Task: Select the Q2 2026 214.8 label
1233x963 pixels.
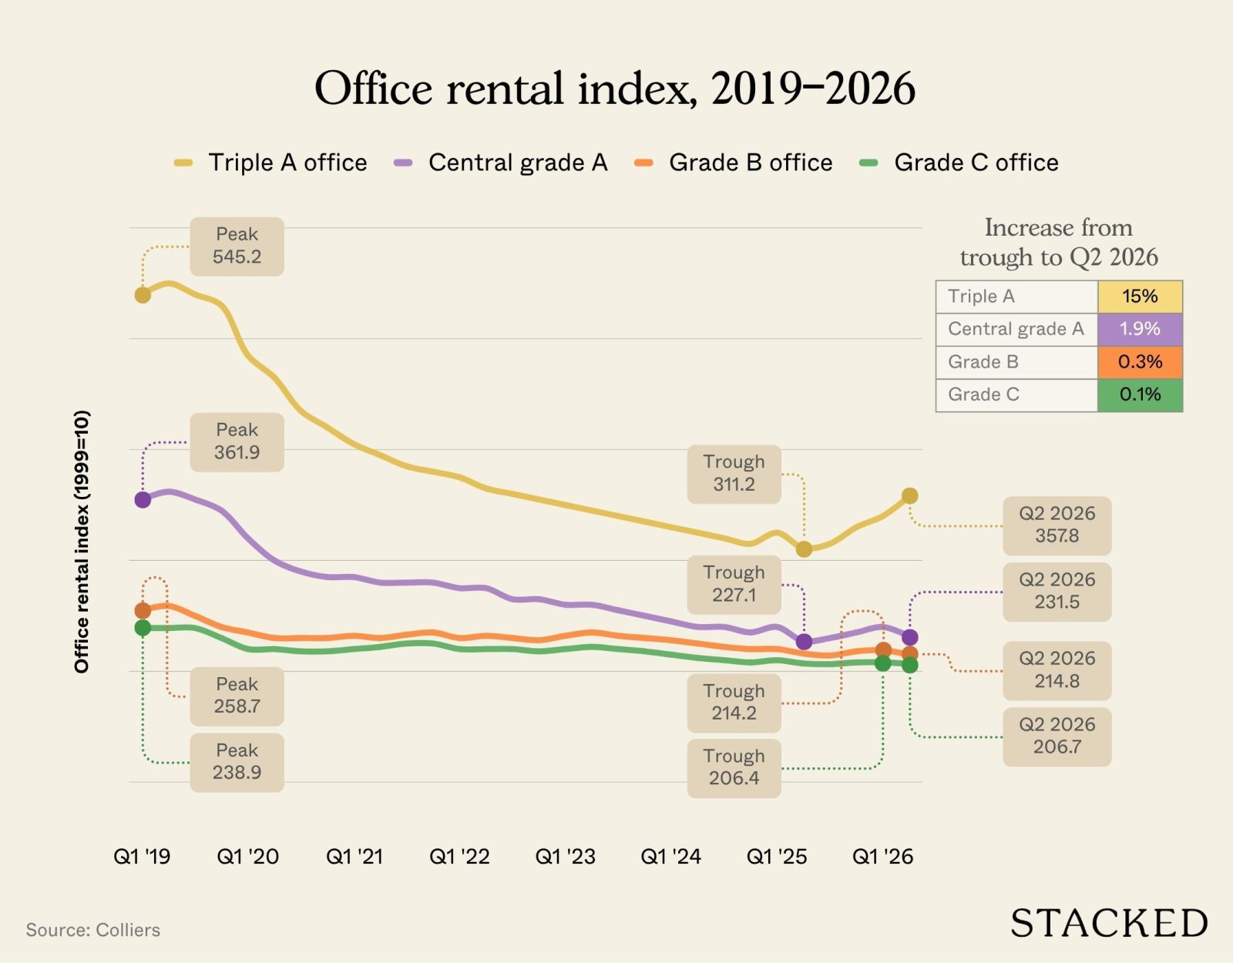Action: [x=1057, y=670]
